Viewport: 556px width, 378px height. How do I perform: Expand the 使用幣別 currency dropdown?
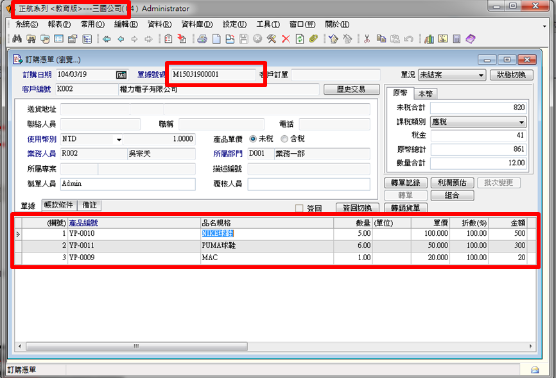coord(119,139)
